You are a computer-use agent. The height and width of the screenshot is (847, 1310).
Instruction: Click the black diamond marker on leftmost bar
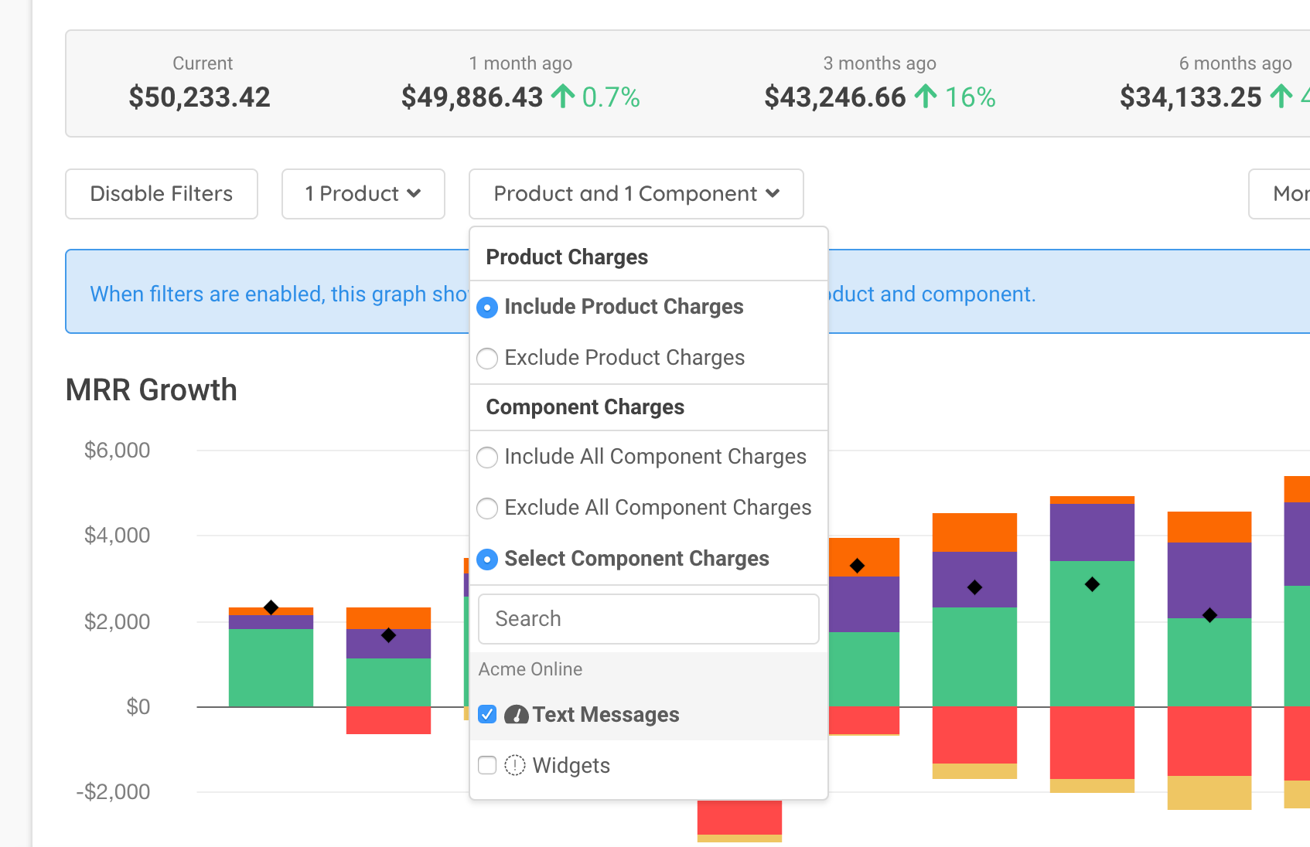tap(271, 607)
